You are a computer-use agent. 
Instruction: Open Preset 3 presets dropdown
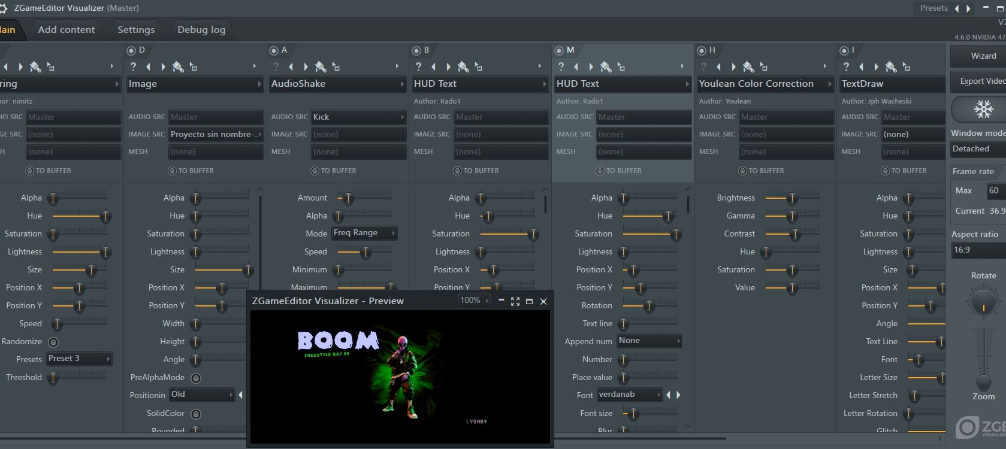click(79, 359)
